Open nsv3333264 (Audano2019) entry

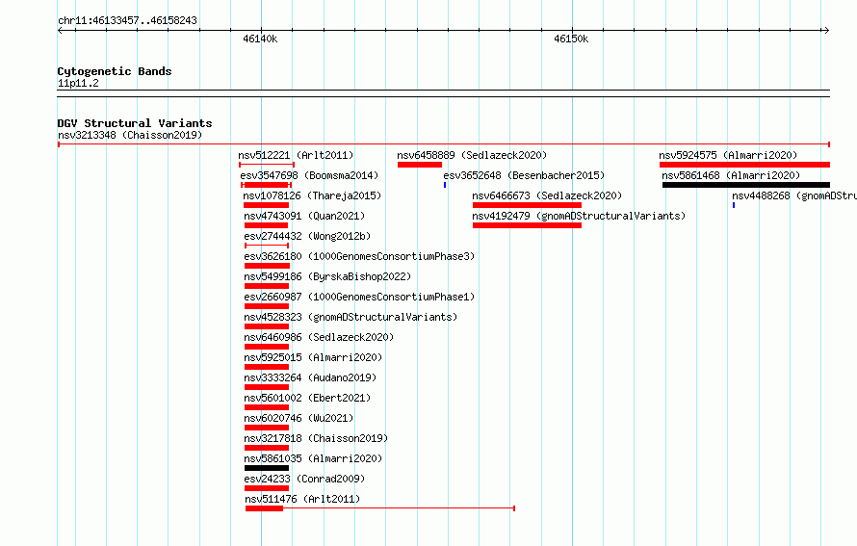tap(310, 377)
